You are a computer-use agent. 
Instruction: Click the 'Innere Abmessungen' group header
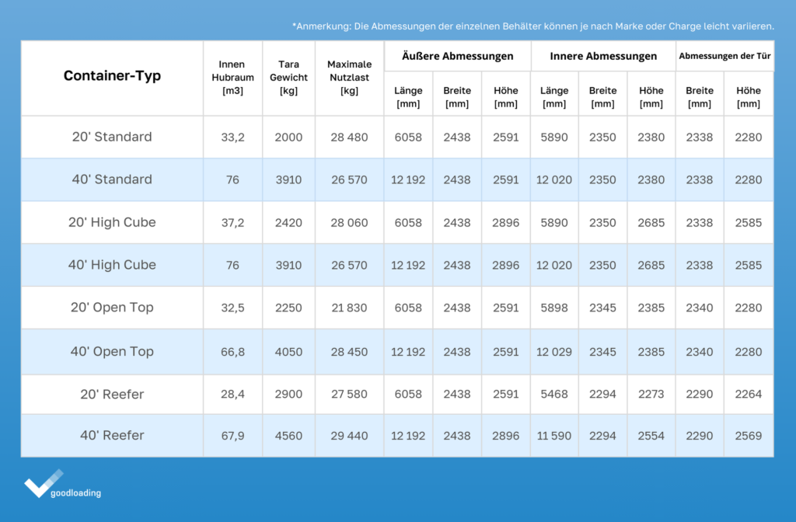[x=603, y=56]
